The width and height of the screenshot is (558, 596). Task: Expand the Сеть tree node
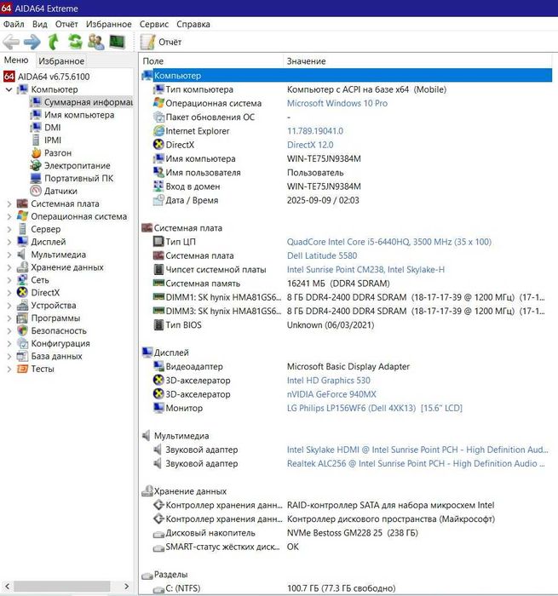[x=9, y=280]
